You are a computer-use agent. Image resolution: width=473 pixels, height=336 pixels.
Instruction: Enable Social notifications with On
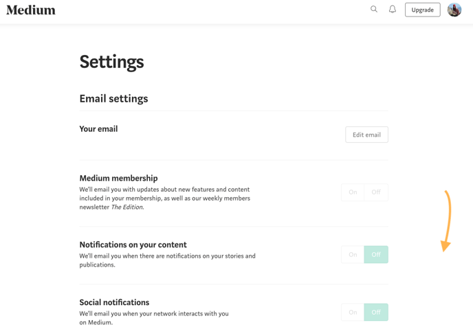coord(353,312)
